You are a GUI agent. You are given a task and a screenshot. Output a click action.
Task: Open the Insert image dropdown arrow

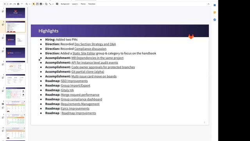tap(43, 4)
